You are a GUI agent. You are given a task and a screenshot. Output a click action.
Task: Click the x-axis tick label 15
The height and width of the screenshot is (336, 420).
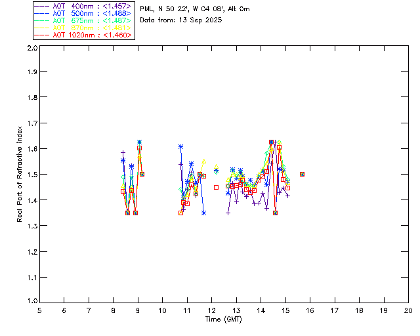[x=285, y=310]
